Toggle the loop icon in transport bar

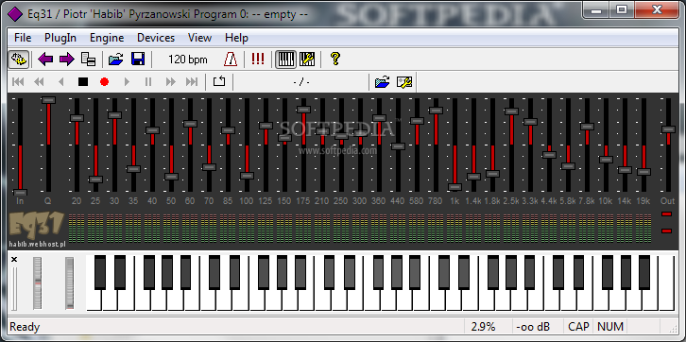click(x=219, y=82)
